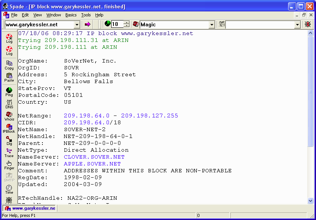Click the empty name server input field
The height and width of the screenshot is (220, 316).
[x=260, y=24]
